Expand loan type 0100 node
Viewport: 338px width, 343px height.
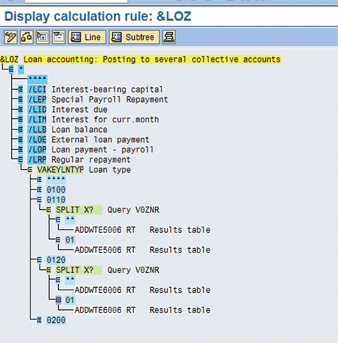point(39,190)
